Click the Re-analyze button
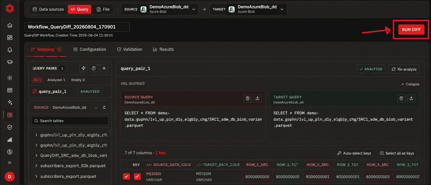Image resolution: width=431 pixels, height=185 pixels. [404, 69]
